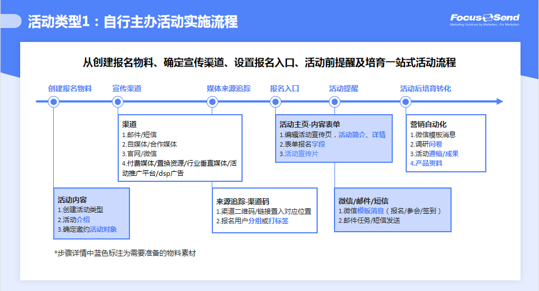Click the tagline under FocusSend logo
Viewport: 539px width, 291px height.
click(485, 25)
